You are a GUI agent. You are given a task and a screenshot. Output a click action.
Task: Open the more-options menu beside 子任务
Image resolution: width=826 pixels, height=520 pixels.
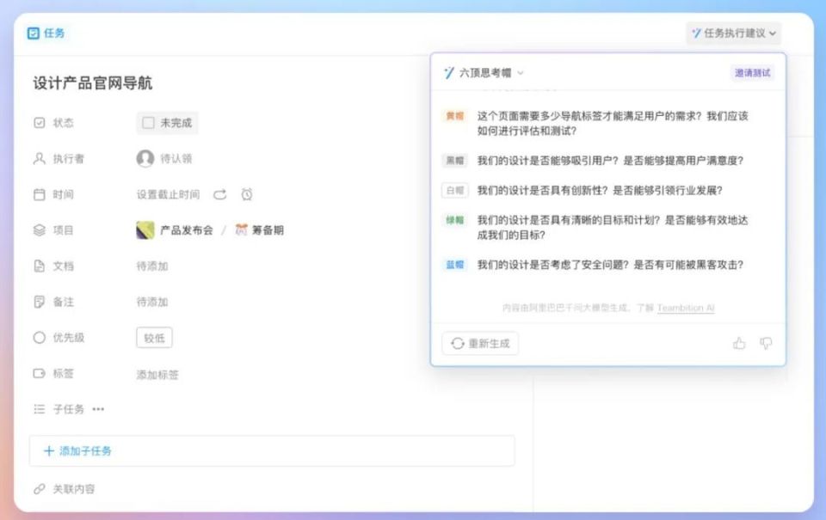click(x=97, y=409)
